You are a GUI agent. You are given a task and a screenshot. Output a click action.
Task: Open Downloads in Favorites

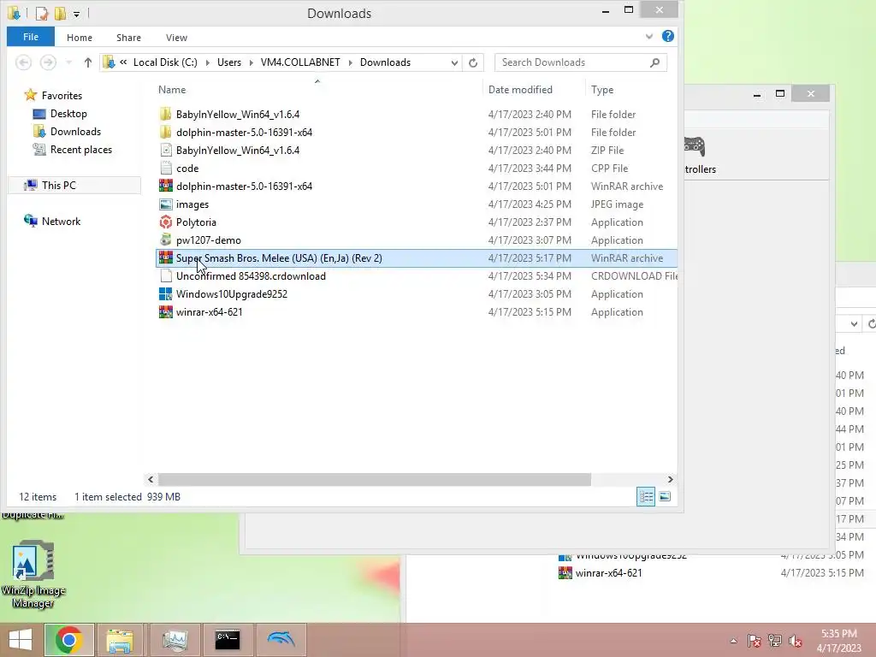coord(75,131)
